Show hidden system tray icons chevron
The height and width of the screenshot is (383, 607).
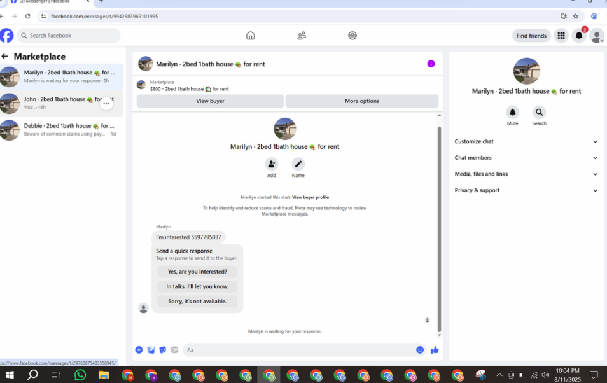coord(499,375)
